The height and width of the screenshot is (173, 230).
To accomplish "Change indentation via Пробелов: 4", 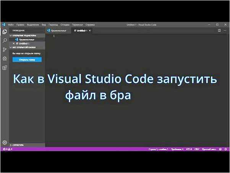I will (177, 149).
